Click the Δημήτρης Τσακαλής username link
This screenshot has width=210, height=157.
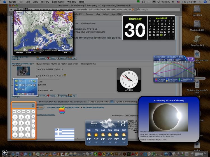point(22,64)
